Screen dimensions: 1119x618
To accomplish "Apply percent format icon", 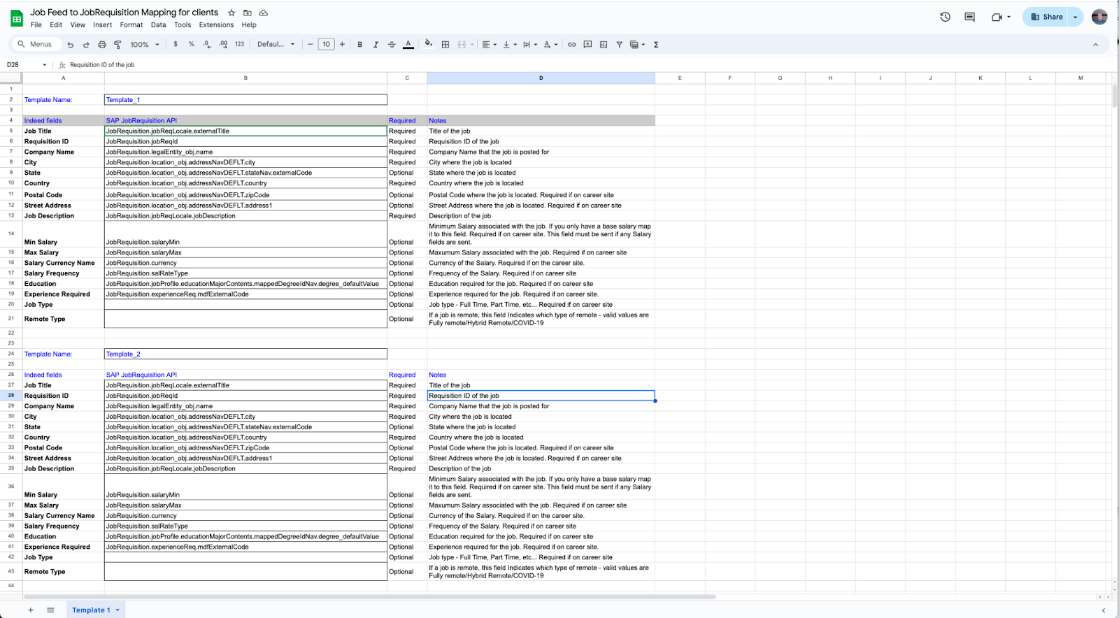I will tap(191, 44).
